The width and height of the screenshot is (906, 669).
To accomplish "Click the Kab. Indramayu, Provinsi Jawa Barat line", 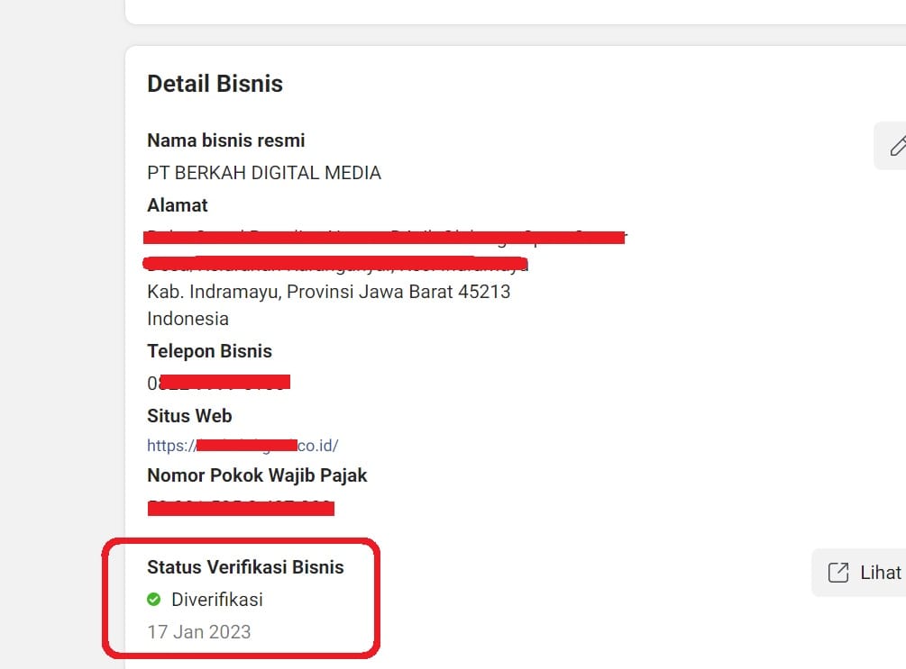I will point(328,293).
